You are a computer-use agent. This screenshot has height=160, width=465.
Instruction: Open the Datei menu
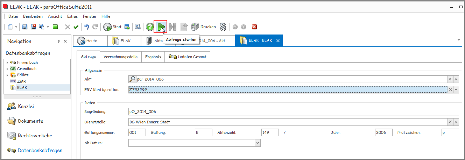click(13, 16)
